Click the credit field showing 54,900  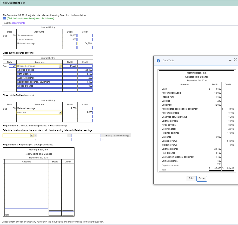coord(85,44)
